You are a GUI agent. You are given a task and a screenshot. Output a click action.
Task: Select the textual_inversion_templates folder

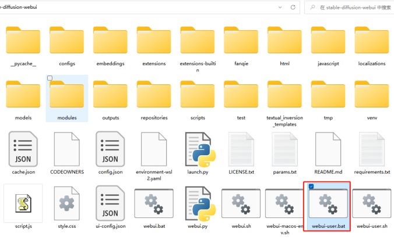click(x=285, y=98)
